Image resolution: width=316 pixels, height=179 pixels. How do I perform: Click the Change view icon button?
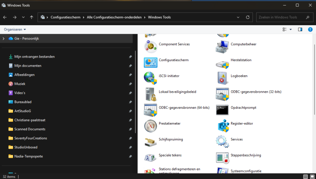[x=284, y=30]
